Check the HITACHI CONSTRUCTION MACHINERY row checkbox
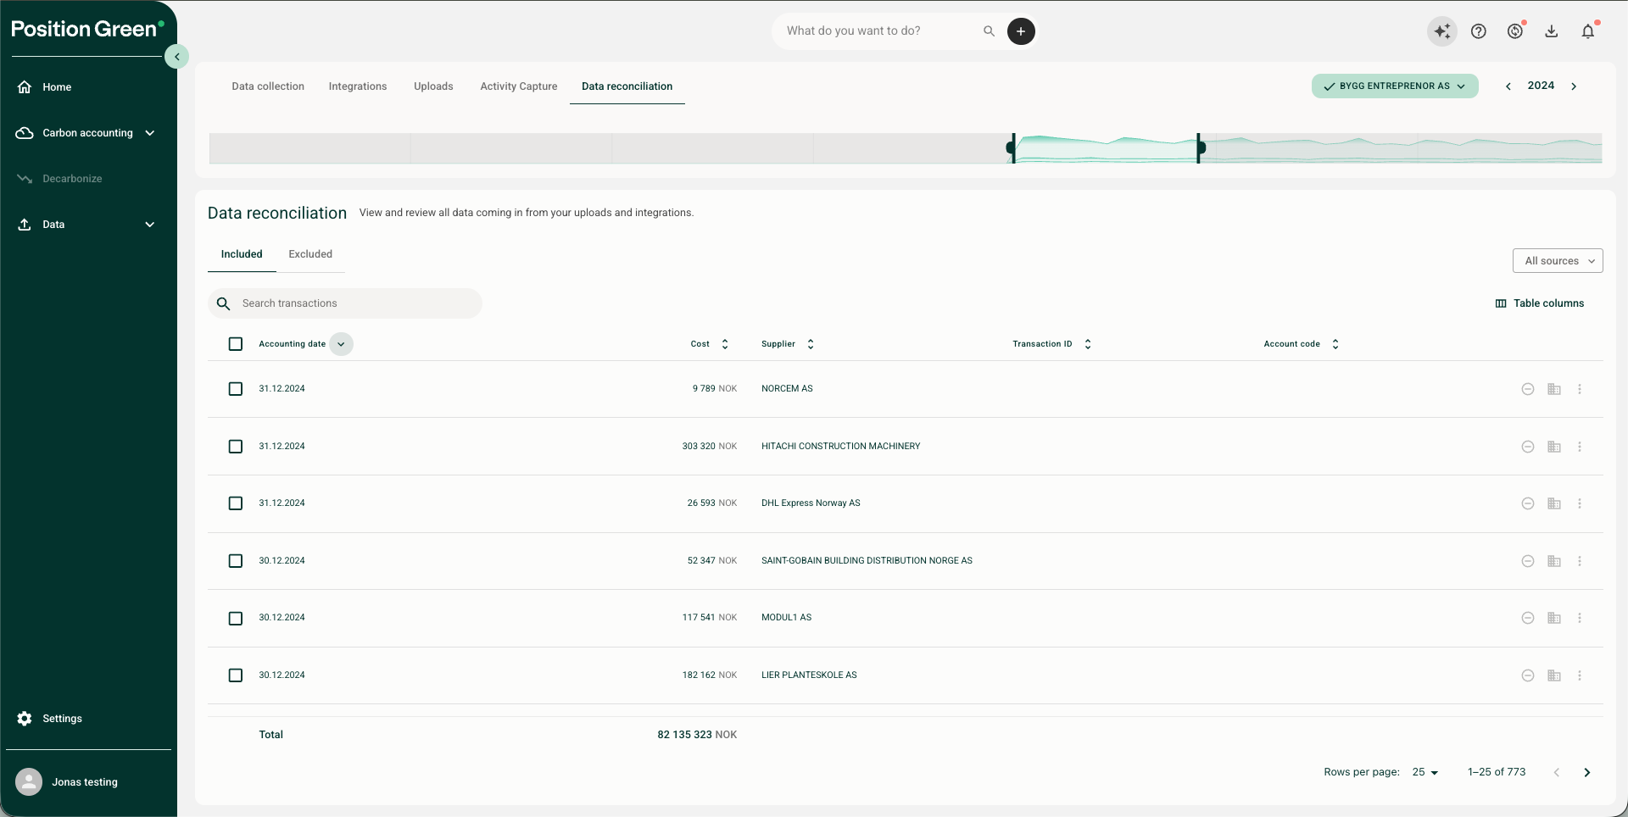1628x817 pixels. 236,447
